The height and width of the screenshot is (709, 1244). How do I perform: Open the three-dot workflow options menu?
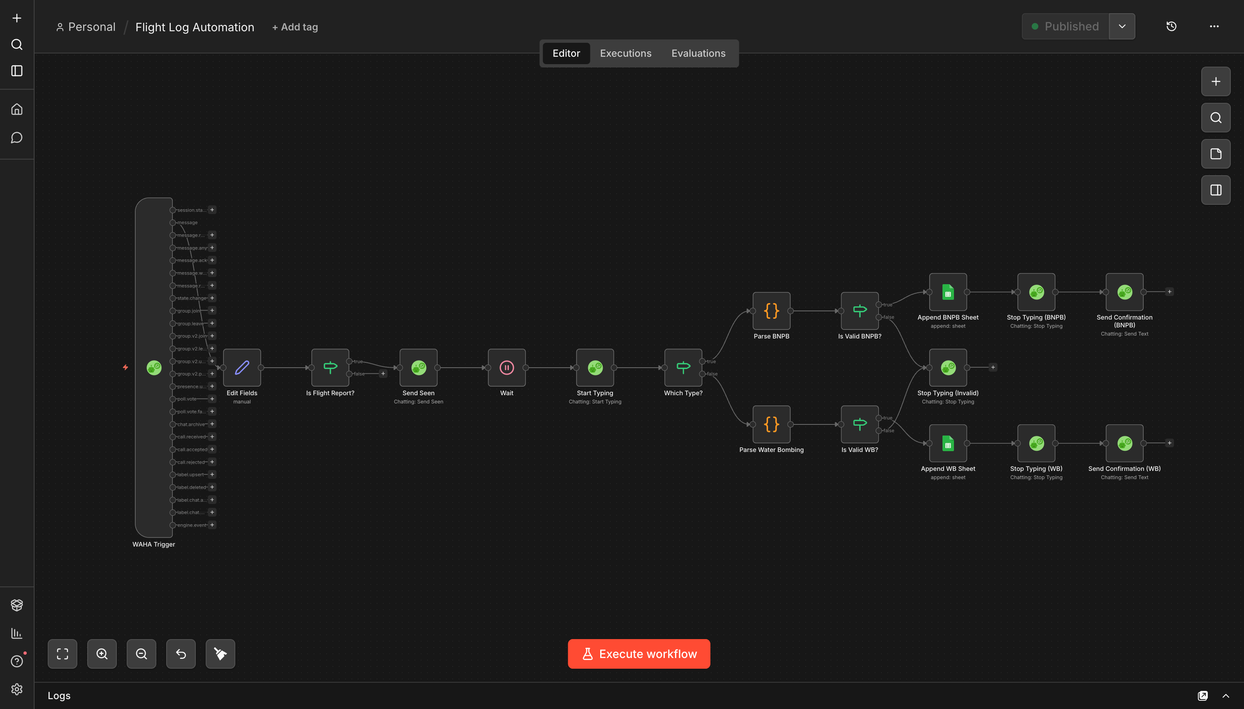pyautogui.click(x=1214, y=26)
